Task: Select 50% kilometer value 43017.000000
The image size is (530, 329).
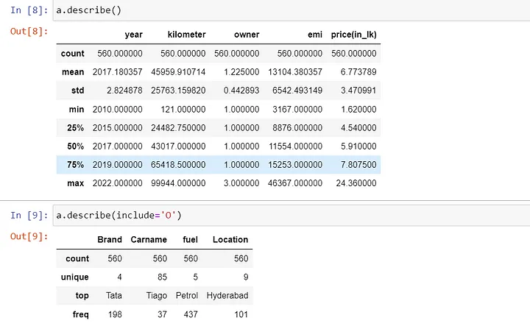Action: [x=178, y=146]
